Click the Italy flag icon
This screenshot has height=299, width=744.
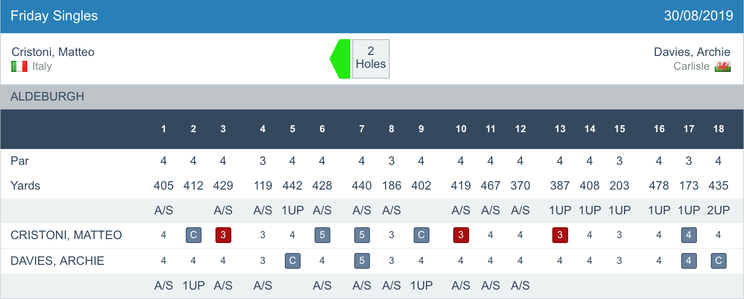[19, 66]
